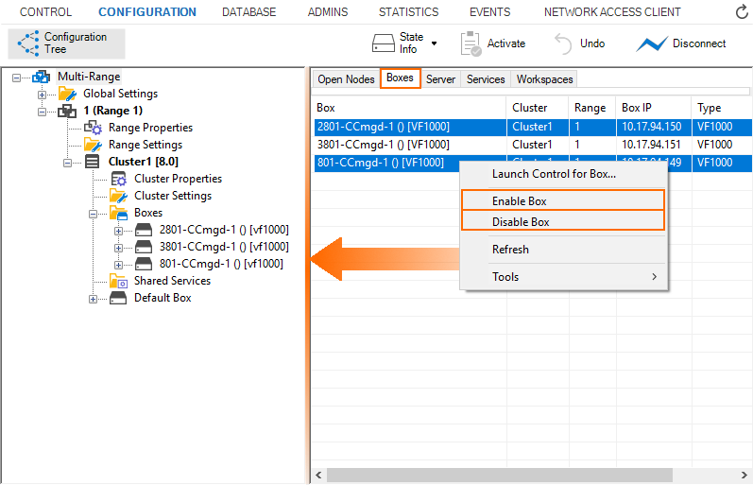Click the 10.17.94.151 IP cell

point(654,145)
